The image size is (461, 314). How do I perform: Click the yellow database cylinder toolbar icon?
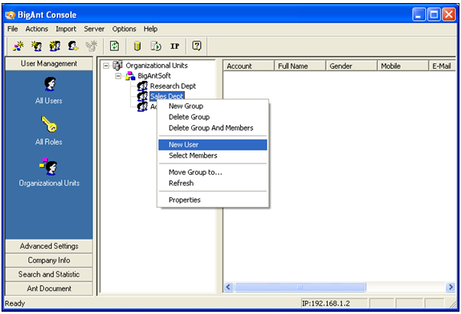137,46
